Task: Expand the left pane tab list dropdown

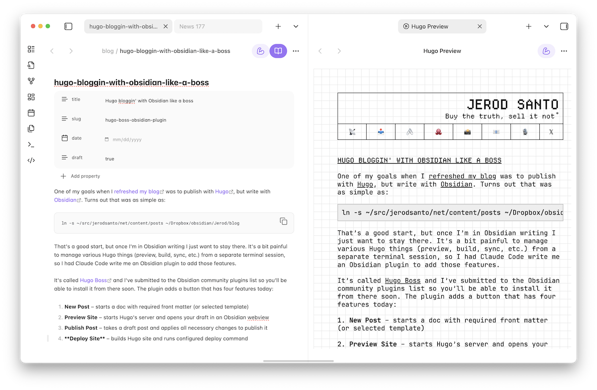Action: (x=296, y=26)
